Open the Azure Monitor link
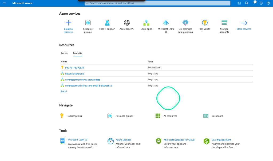The image size is (273, 161). point(124,140)
